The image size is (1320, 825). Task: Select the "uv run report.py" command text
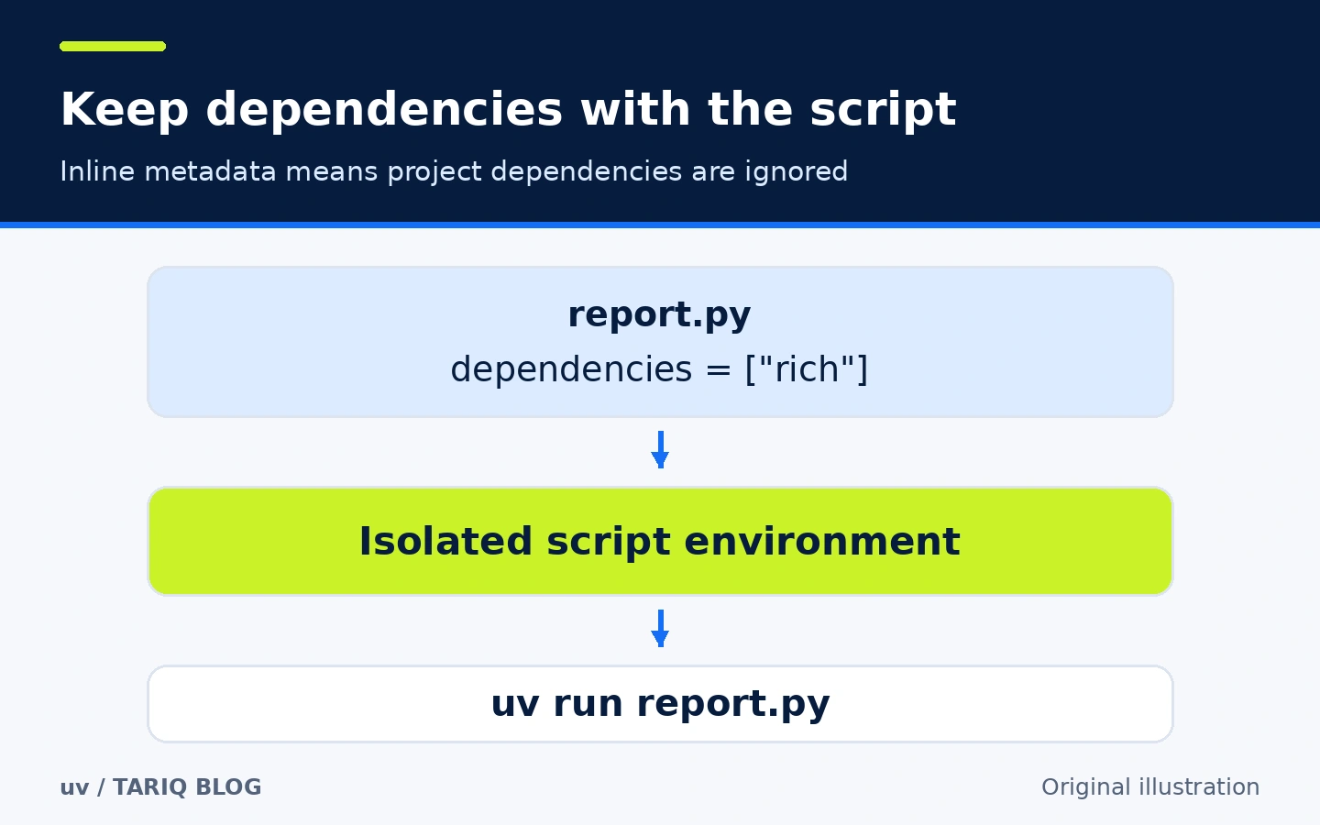point(660,704)
